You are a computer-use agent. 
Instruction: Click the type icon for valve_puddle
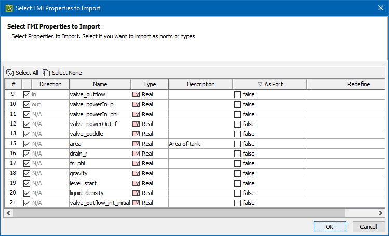137,134
